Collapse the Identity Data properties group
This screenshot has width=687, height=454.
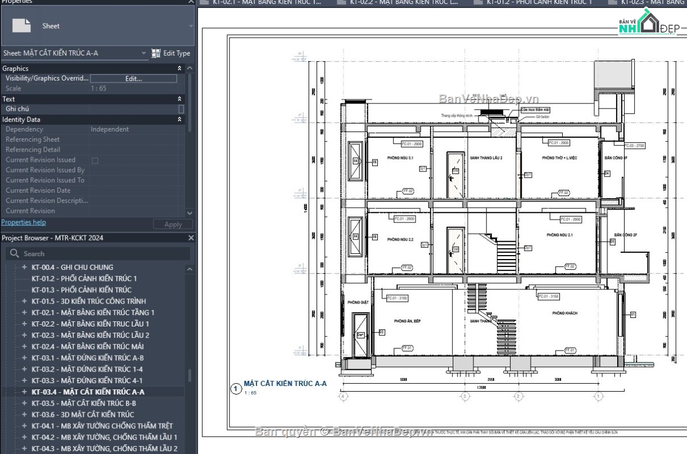[179, 120]
